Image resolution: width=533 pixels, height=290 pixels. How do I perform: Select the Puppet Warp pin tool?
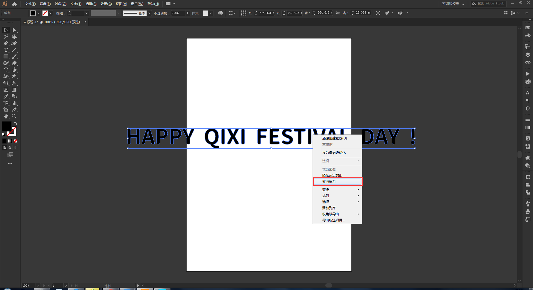click(14, 76)
